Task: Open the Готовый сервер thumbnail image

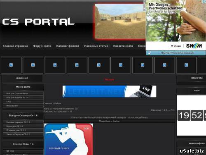Action: pyautogui.click(x=68, y=139)
